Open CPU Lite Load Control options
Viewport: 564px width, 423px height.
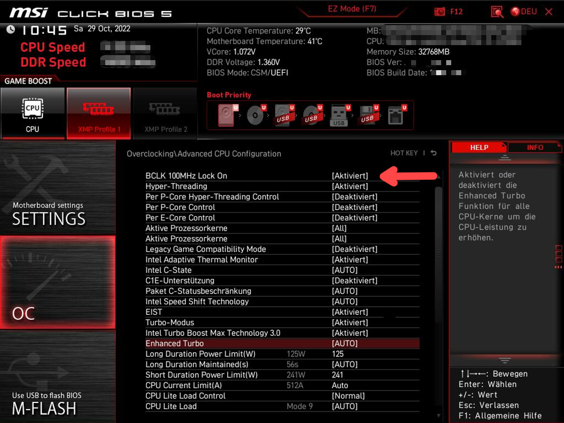pos(282,395)
